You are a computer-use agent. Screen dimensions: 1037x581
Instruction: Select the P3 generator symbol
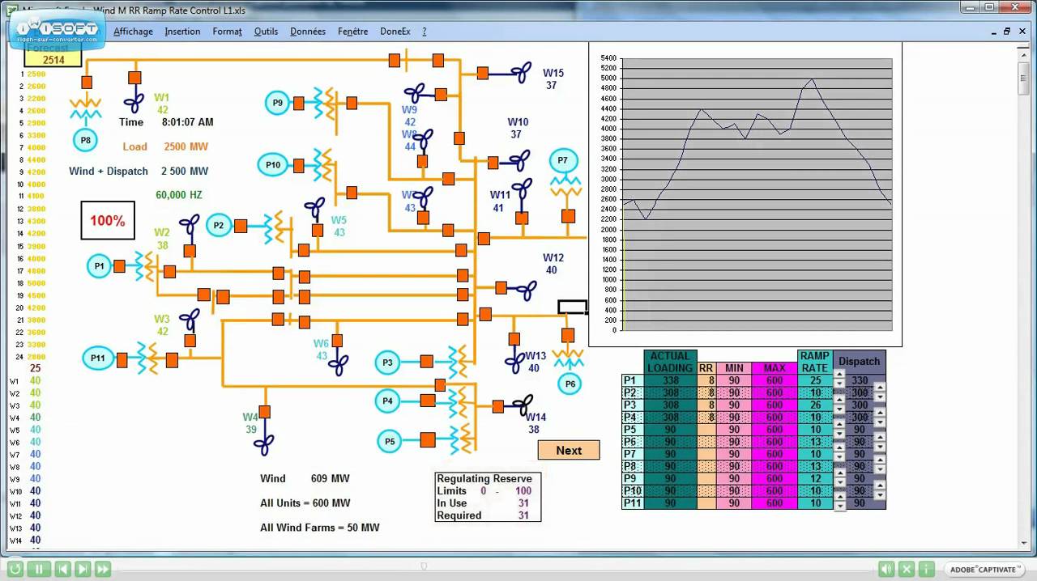[x=388, y=363]
